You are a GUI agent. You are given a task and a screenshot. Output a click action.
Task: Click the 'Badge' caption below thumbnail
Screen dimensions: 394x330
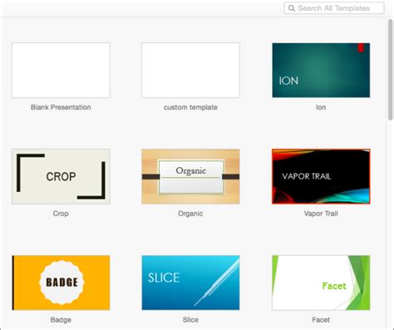[x=61, y=320]
